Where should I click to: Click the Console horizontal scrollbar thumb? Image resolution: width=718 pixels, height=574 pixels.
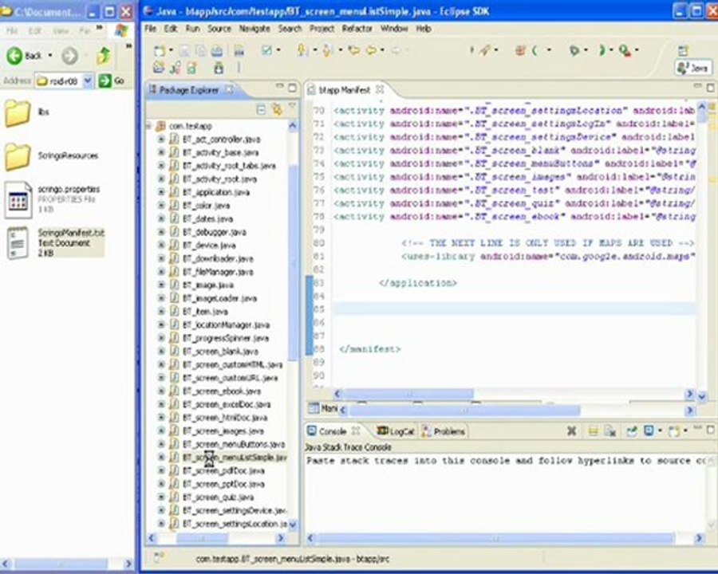[495, 538]
